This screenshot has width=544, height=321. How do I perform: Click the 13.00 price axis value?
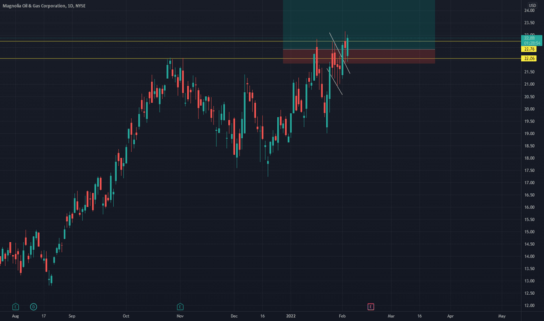[529, 281]
